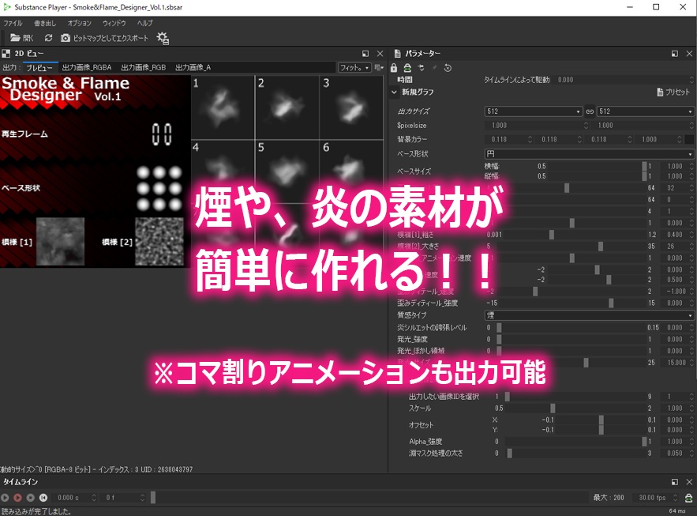The image size is (697, 516).
Task: Open the ヘルプ menu
Action: tap(145, 23)
